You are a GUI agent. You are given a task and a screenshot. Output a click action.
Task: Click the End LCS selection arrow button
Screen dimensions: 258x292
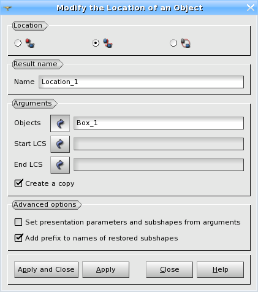60,165
